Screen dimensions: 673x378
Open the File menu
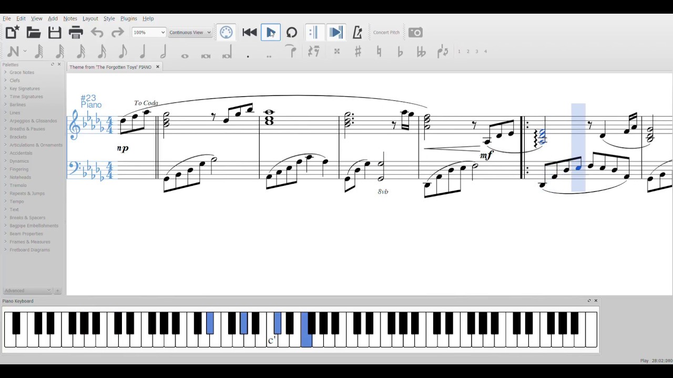tap(7, 18)
